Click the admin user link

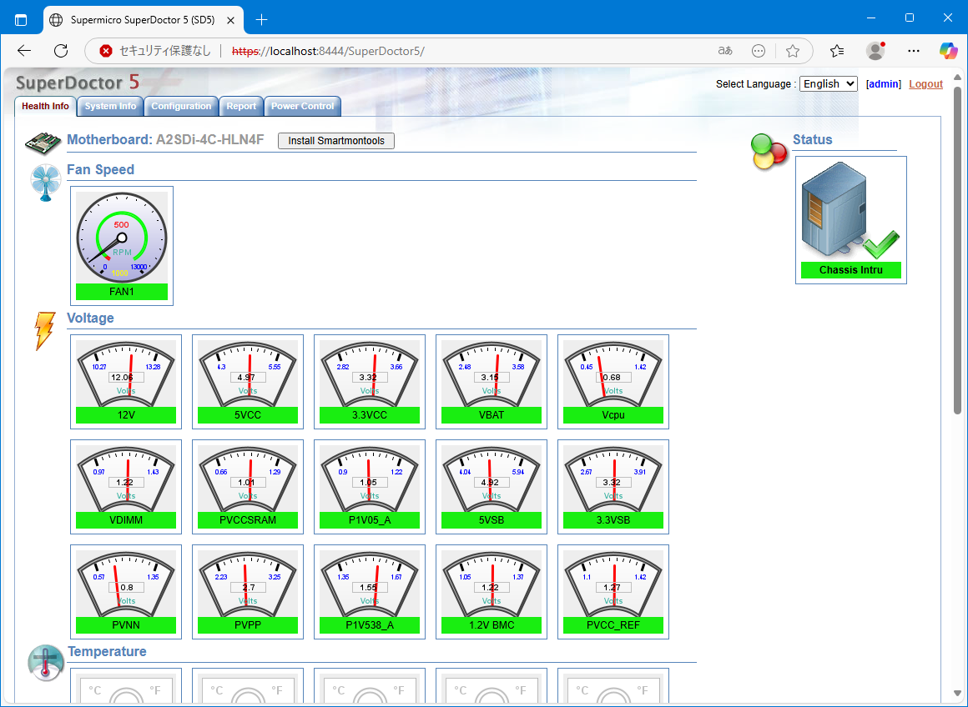point(884,84)
